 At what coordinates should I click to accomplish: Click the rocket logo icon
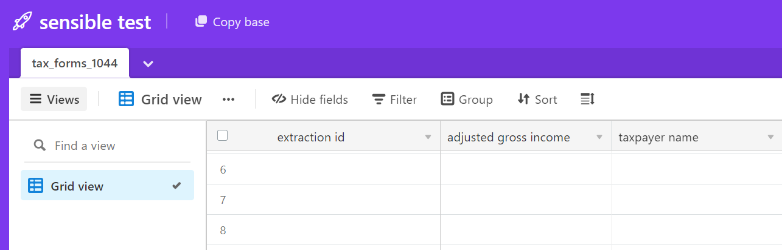click(23, 22)
